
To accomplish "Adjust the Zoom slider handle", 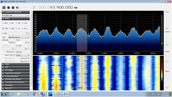I will pyautogui.click(x=167, y=28).
